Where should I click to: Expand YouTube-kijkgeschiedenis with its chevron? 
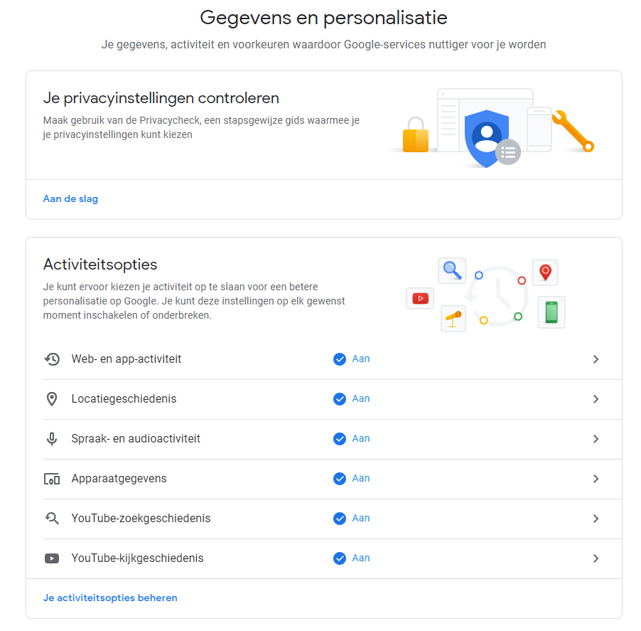pyautogui.click(x=596, y=558)
